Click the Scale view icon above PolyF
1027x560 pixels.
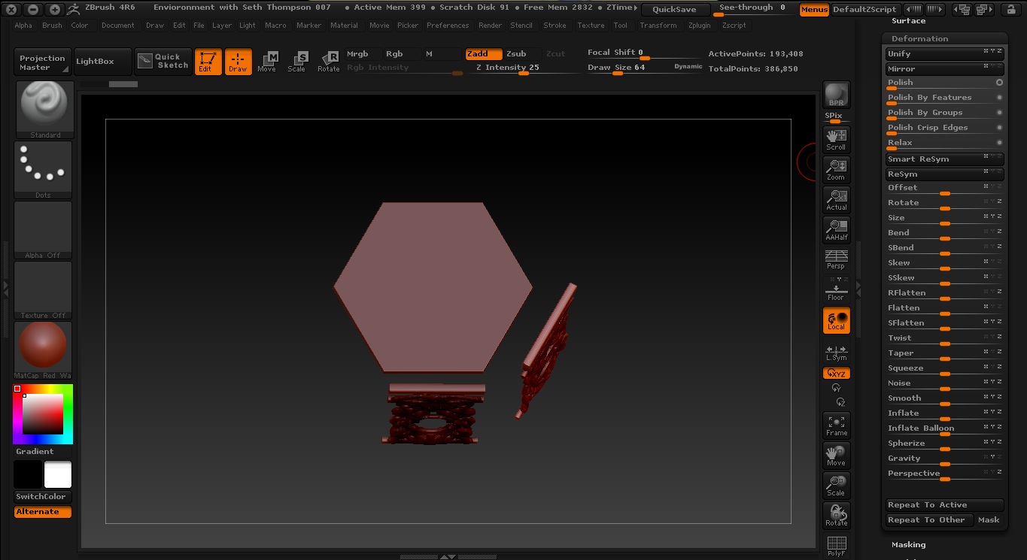[x=837, y=486]
